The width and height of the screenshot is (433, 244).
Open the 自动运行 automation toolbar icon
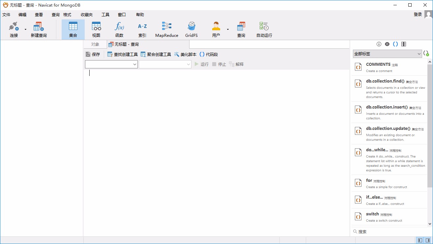(264, 26)
